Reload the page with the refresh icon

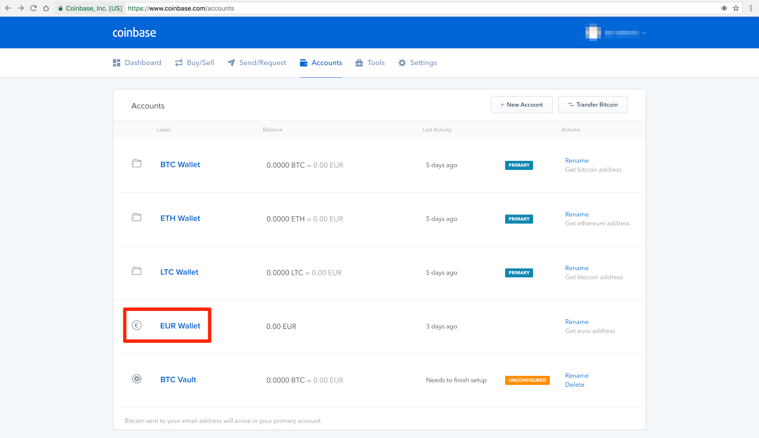pyautogui.click(x=34, y=8)
